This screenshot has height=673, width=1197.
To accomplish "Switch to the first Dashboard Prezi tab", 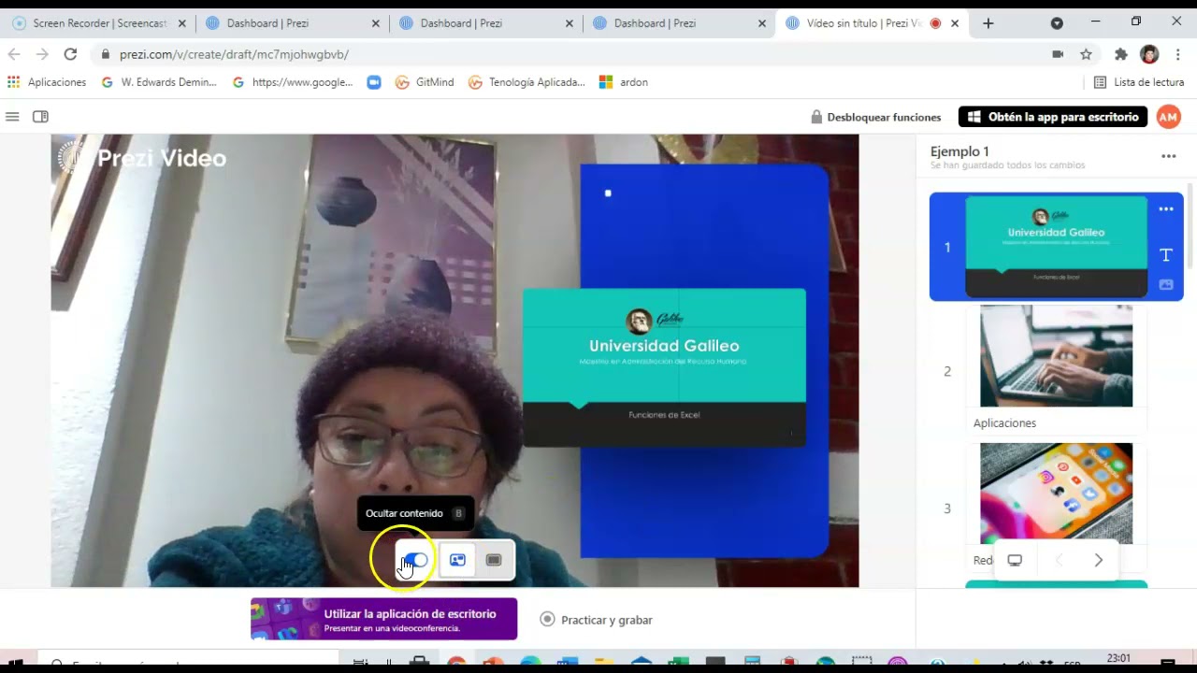I will [x=292, y=23].
